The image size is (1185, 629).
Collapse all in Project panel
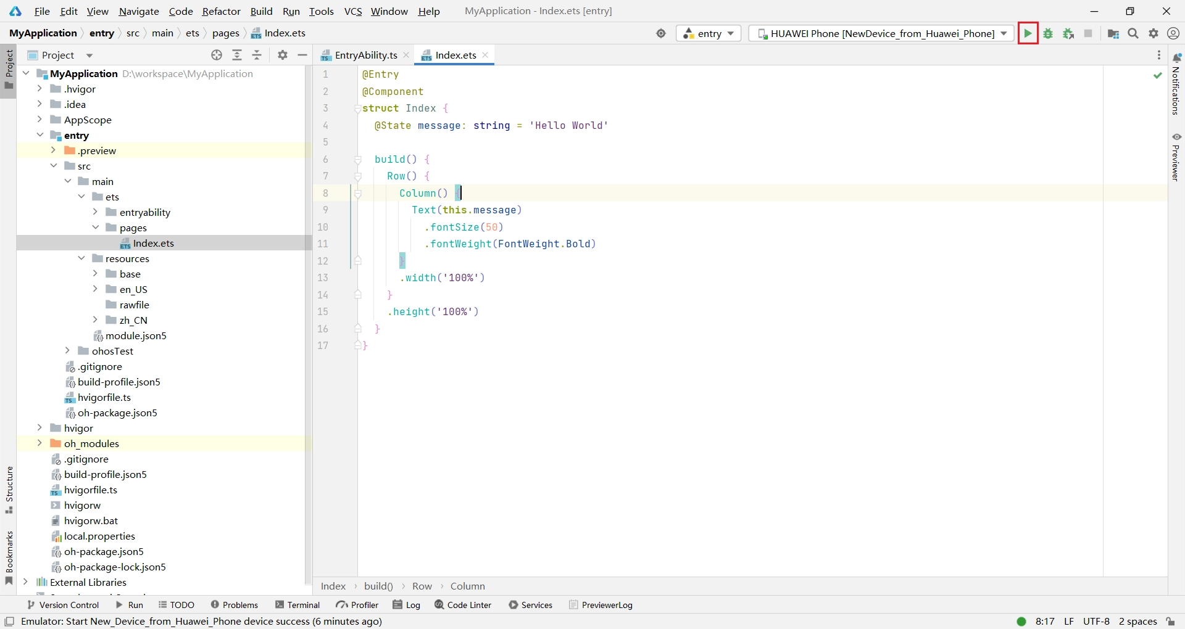[x=257, y=55]
